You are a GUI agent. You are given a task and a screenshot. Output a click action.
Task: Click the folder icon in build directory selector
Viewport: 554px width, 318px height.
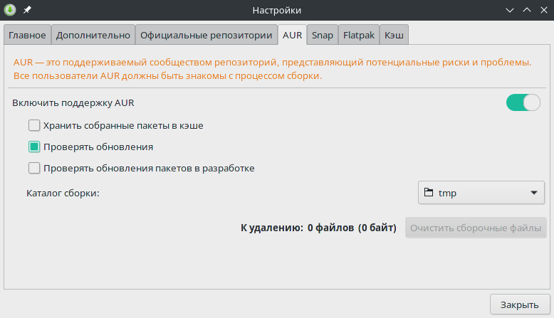click(x=429, y=192)
